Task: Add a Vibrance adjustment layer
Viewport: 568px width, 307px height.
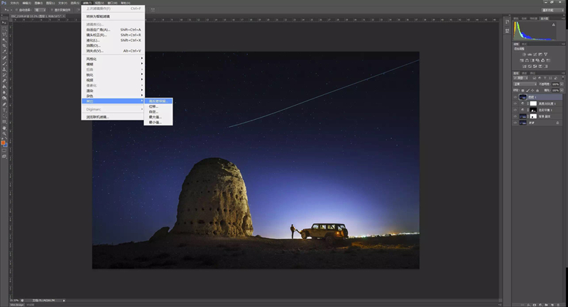Action: point(546,55)
